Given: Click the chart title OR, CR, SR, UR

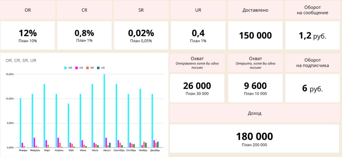Looking at the screenshot, I should tap(21, 61).
